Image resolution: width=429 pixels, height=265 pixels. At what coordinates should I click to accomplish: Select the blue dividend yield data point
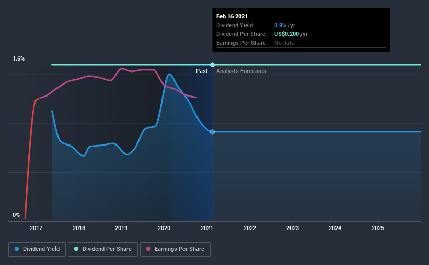212,132
